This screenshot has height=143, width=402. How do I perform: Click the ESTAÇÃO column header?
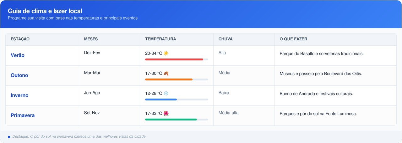click(x=20, y=39)
